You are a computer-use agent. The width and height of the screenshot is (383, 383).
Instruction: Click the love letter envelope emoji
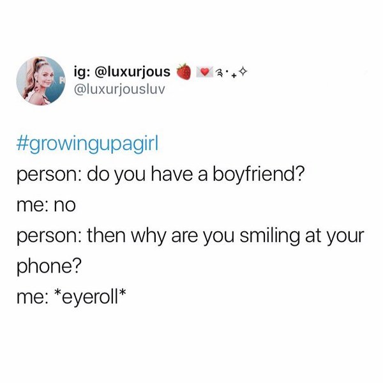pyautogui.click(x=205, y=71)
